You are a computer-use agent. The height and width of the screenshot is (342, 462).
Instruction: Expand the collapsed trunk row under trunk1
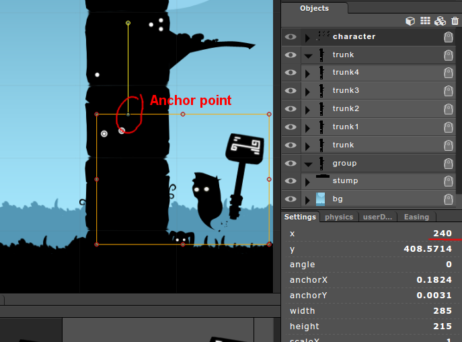pos(307,146)
